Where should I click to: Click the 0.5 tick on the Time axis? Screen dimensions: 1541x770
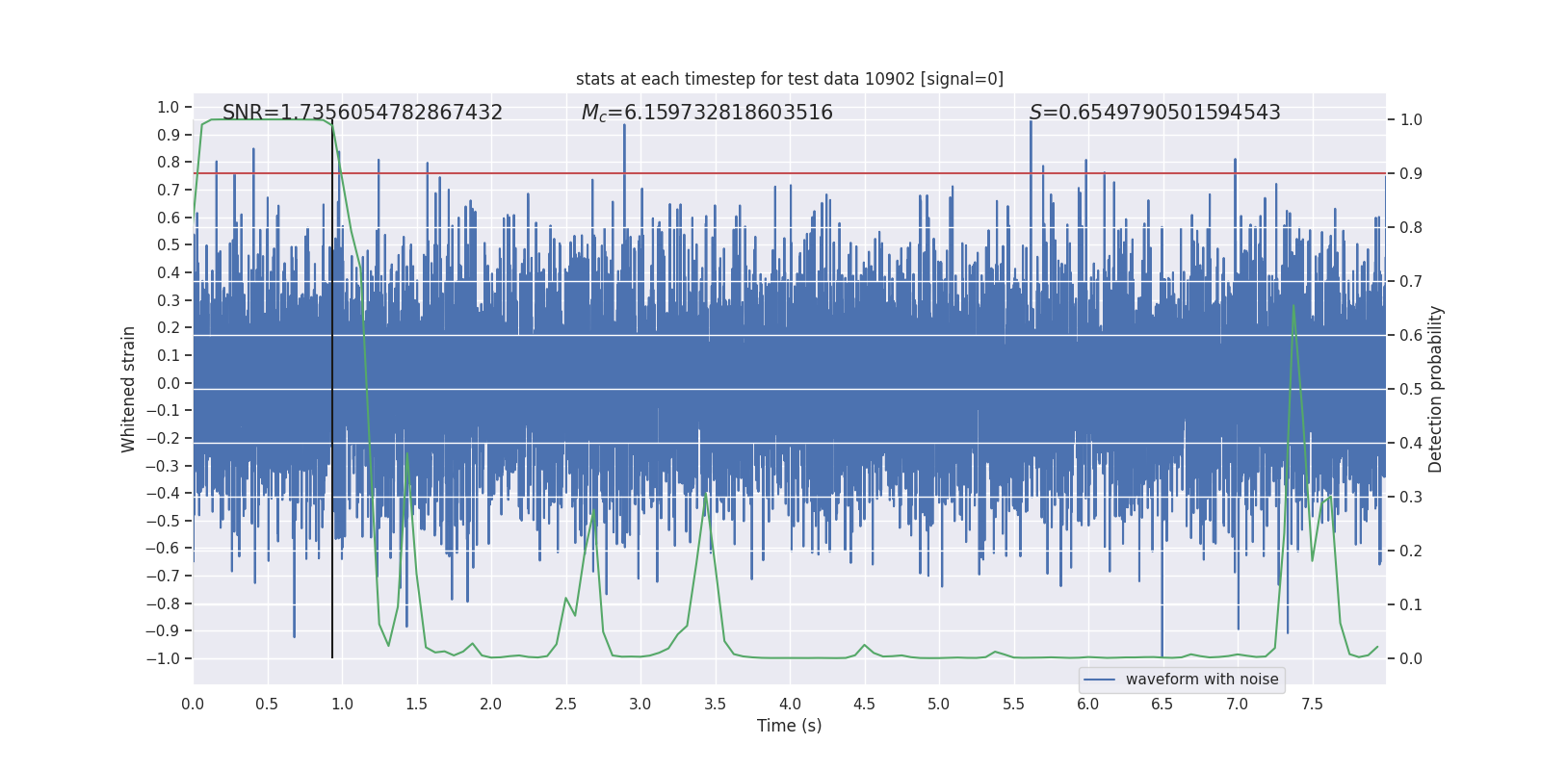point(267,704)
